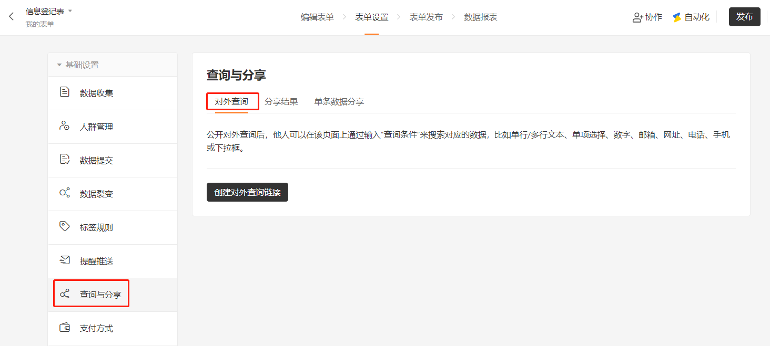Click the back arrow icon

point(12,17)
